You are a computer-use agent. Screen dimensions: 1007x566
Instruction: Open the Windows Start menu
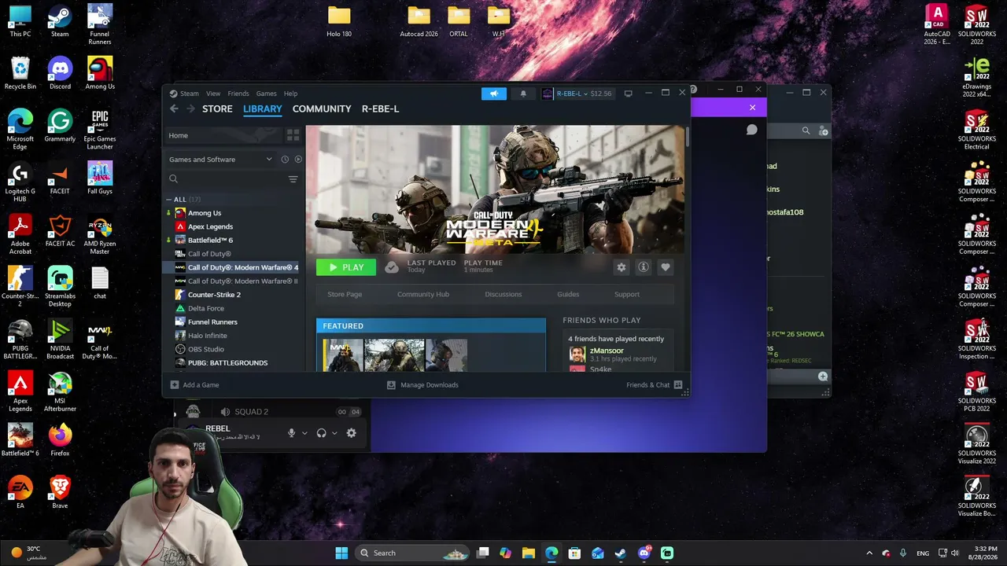[x=341, y=553]
